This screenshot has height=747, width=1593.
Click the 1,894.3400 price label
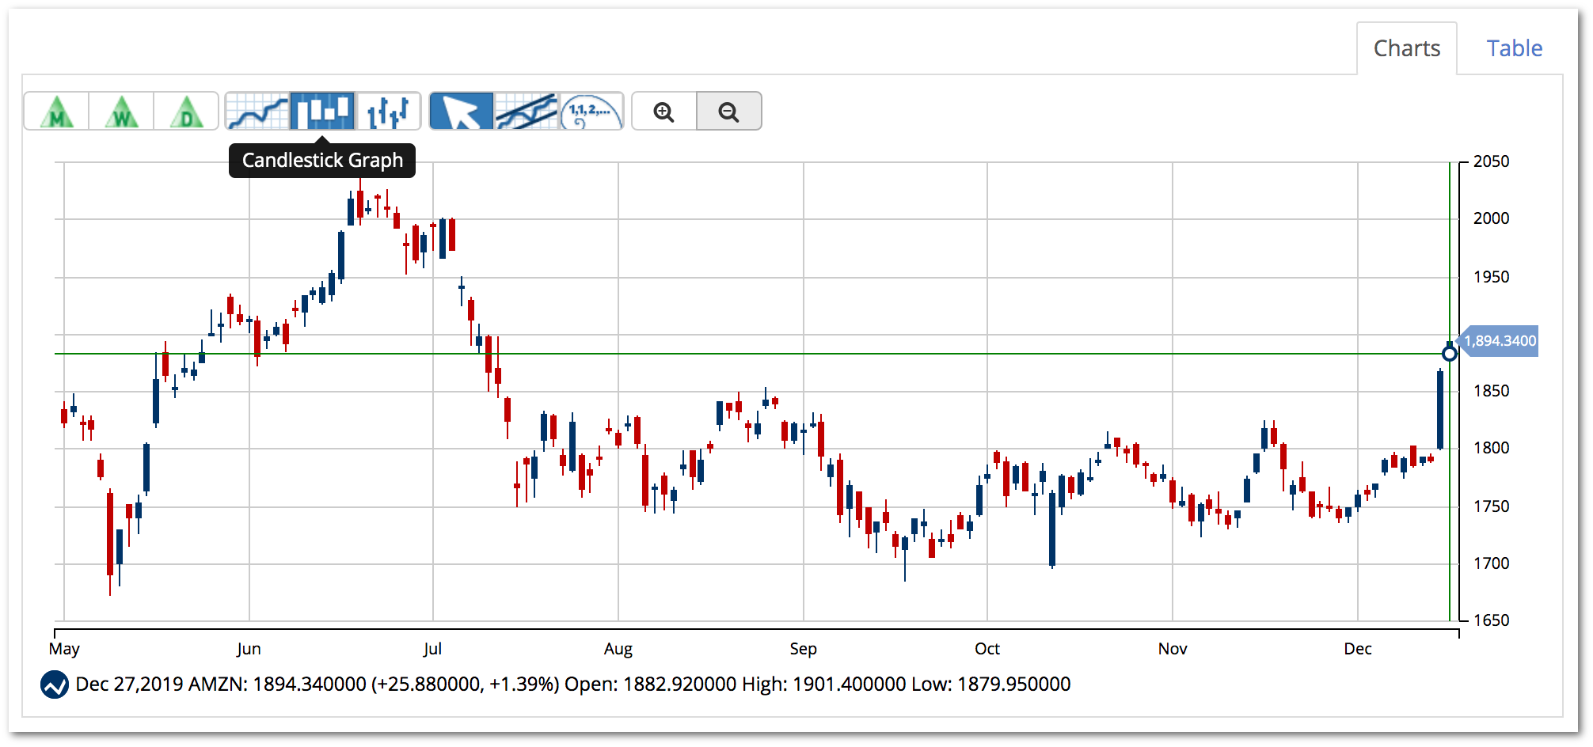(x=1499, y=341)
